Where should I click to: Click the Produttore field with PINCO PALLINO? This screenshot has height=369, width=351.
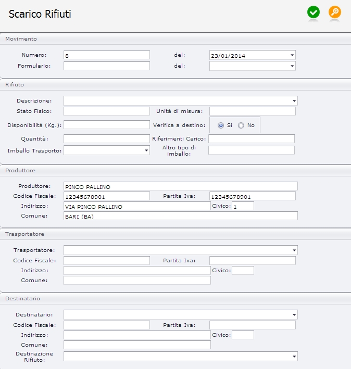tap(181, 186)
